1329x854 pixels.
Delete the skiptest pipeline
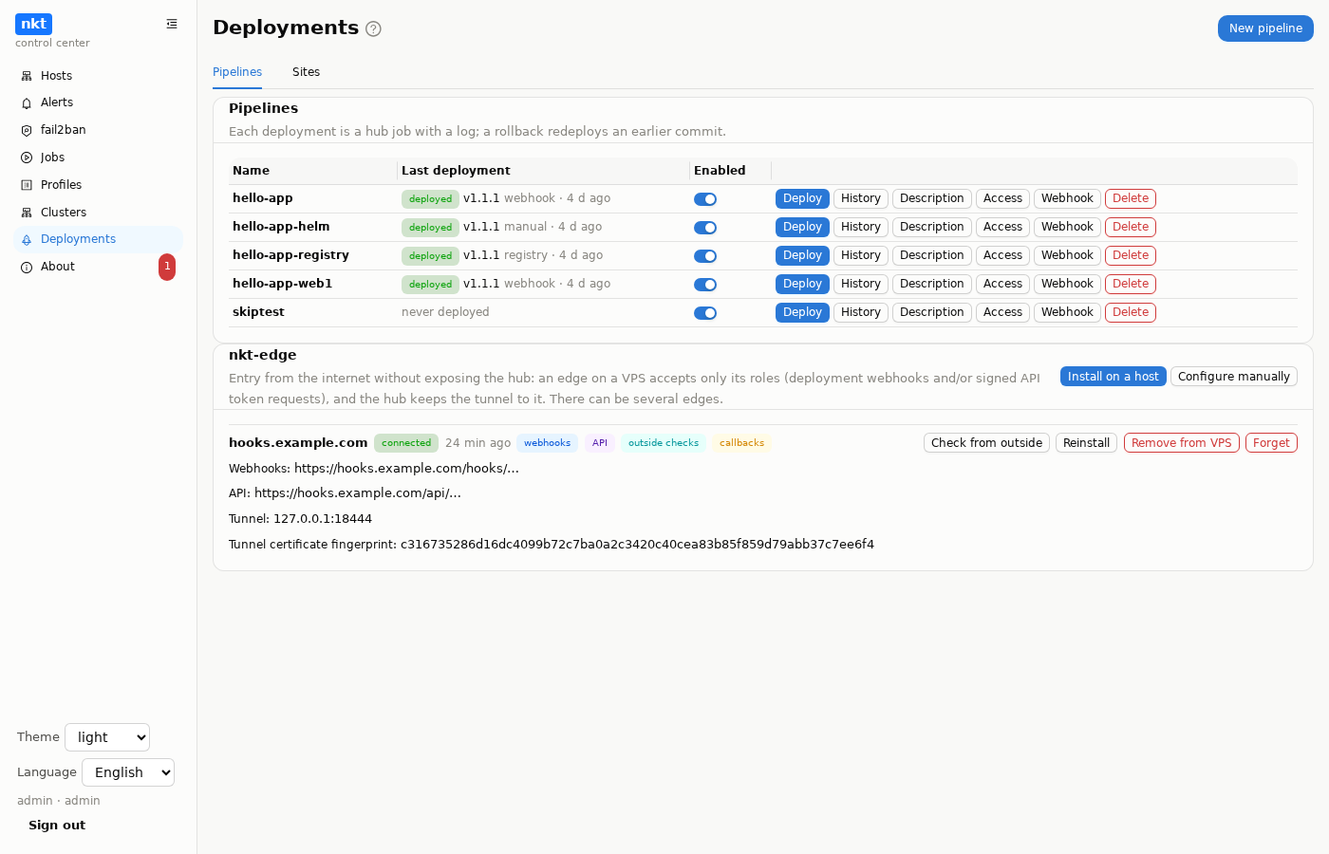point(1131,312)
